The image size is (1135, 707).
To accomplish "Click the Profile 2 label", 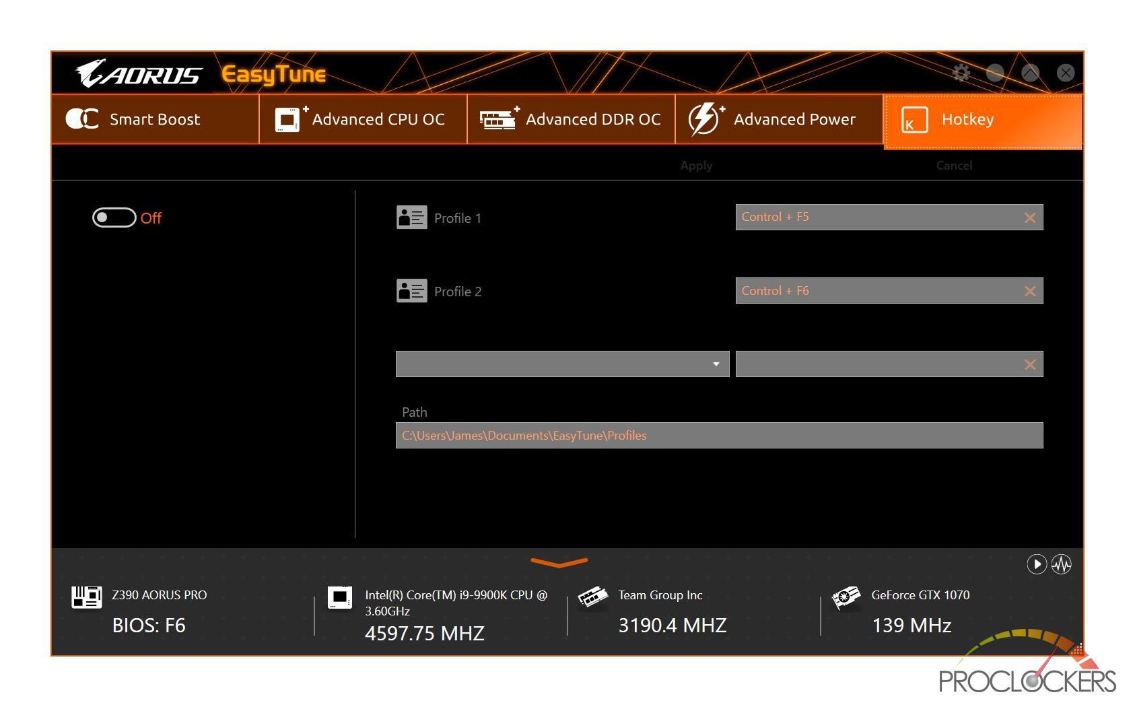I will coord(458,292).
